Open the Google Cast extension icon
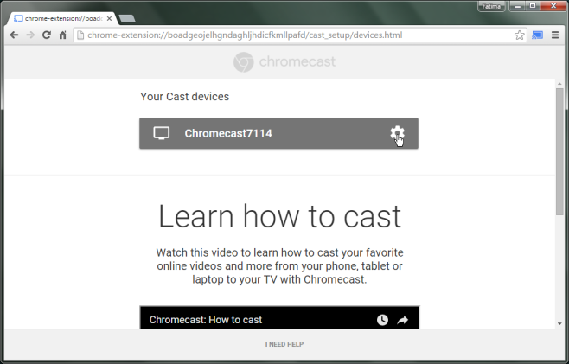569x364 pixels. 537,35
